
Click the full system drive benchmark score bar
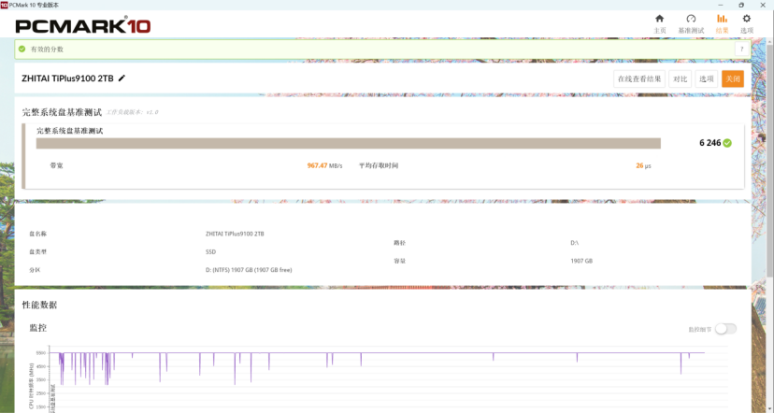349,143
